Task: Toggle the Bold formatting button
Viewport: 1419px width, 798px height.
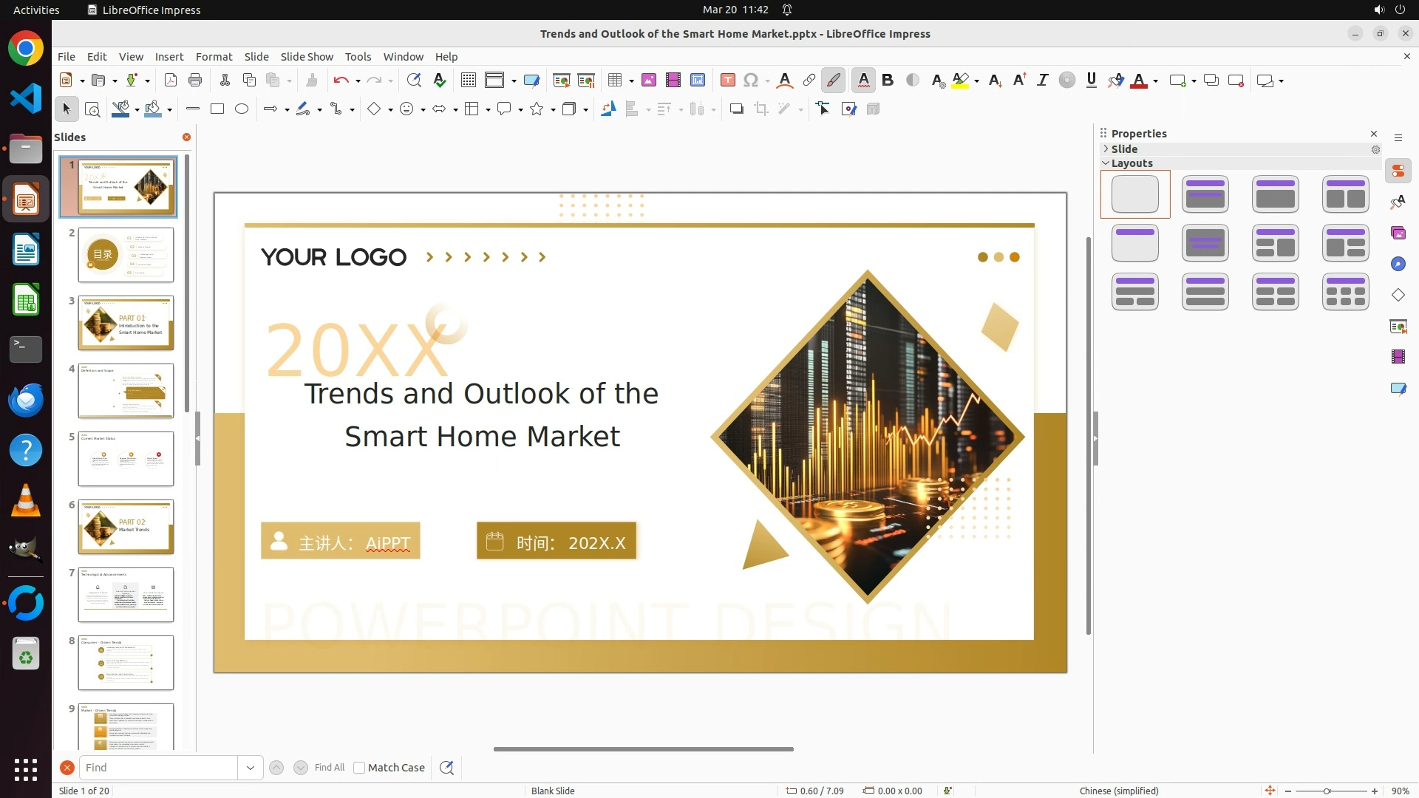Action: (x=888, y=81)
